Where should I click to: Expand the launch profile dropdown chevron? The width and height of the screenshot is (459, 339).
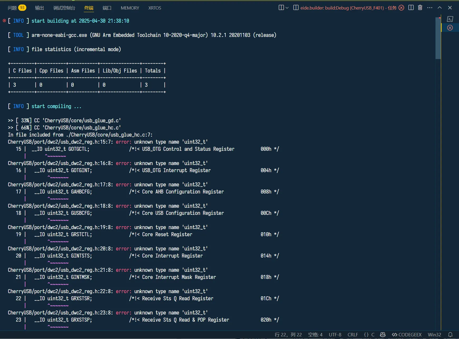[287, 8]
